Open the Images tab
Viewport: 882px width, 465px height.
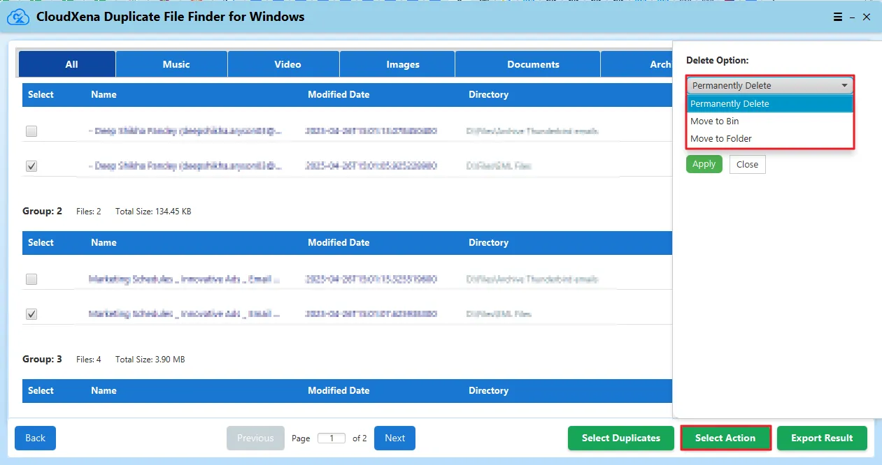[x=403, y=64]
